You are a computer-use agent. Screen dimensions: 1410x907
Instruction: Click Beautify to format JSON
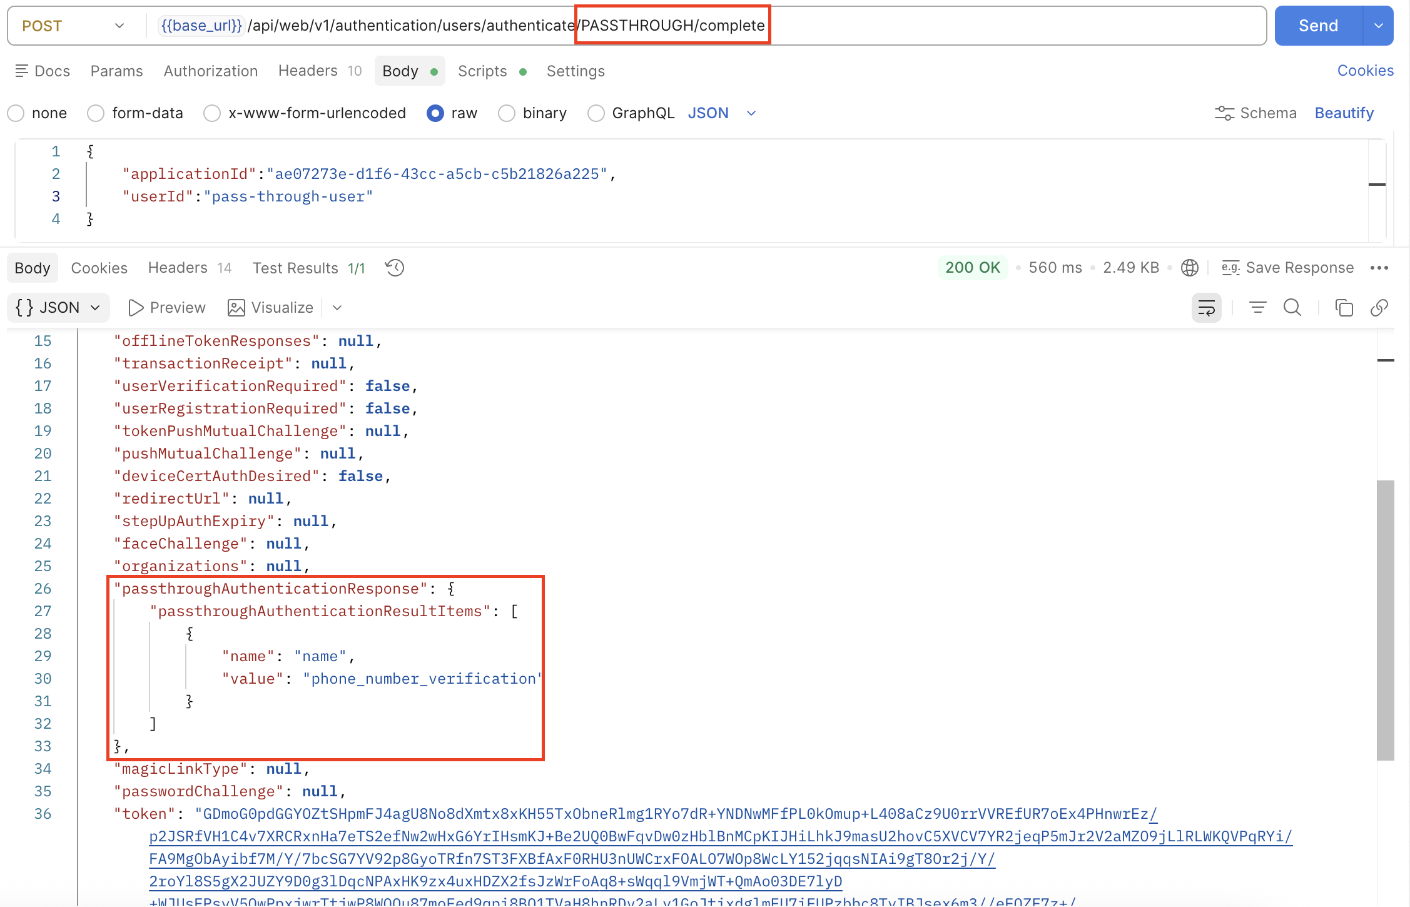[x=1344, y=113]
